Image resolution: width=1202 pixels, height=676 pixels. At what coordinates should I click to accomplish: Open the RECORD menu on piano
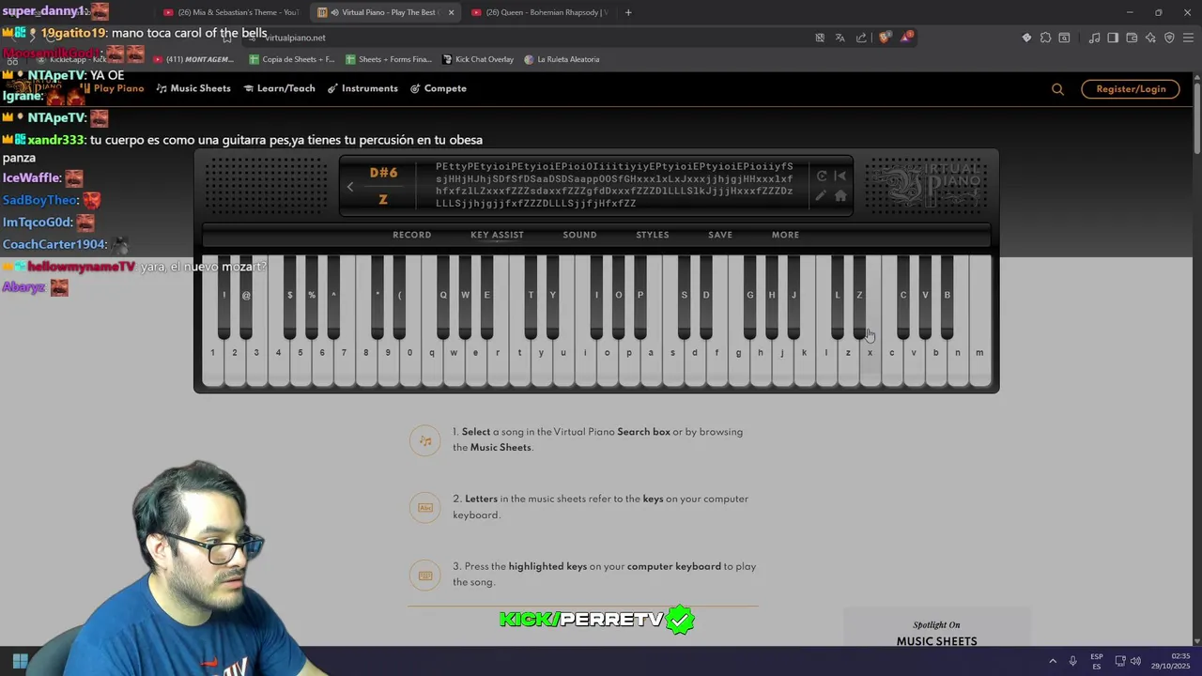click(x=412, y=235)
